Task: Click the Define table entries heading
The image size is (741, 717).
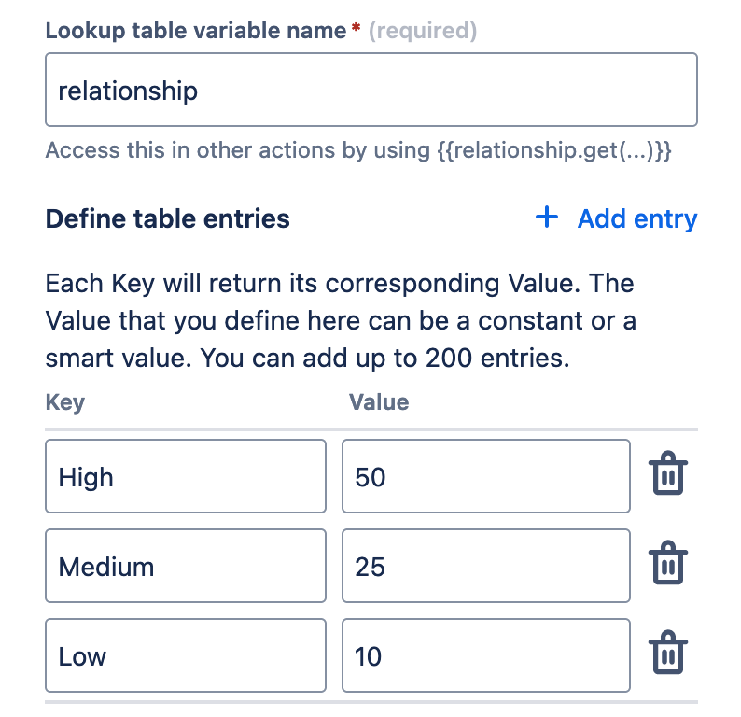Action: [x=168, y=219]
